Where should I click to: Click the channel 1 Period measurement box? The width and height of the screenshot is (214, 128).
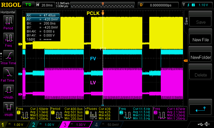[x=67, y=113]
